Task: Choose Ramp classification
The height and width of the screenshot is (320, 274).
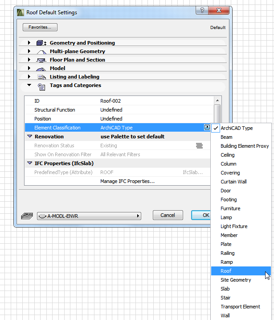Action: pos(241,262)
